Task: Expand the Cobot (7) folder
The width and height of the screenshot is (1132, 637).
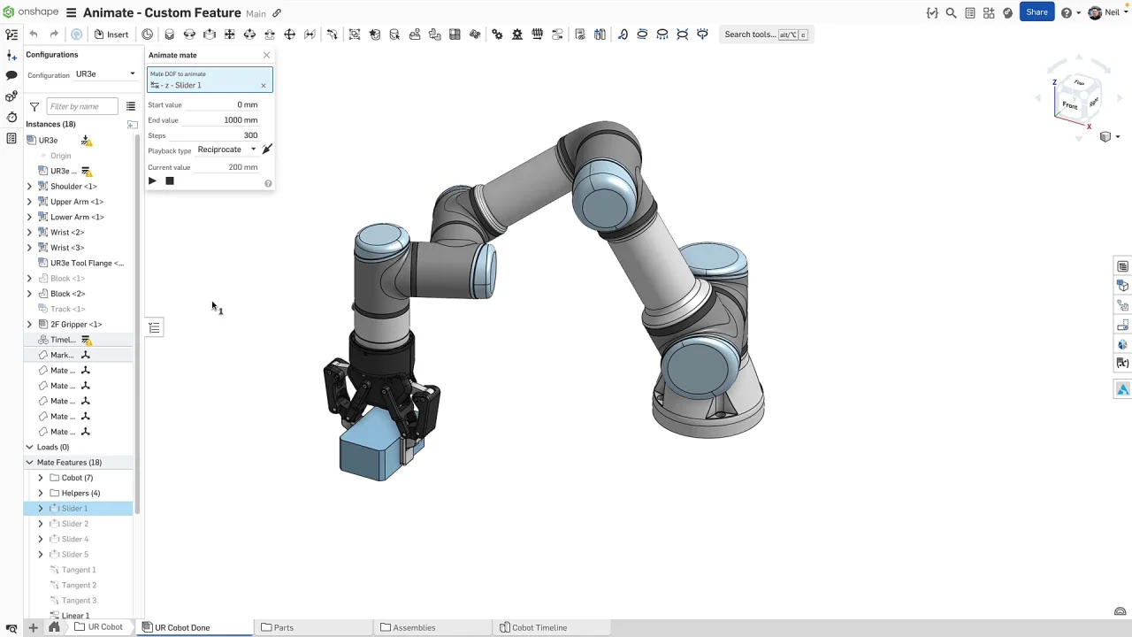Action: coord(40,478)
